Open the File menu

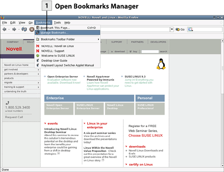point(4,22)
